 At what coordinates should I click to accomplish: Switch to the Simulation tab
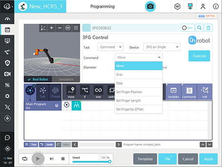66,79
